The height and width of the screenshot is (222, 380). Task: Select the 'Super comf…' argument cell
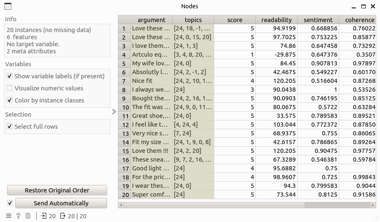[x=152, y=195]
